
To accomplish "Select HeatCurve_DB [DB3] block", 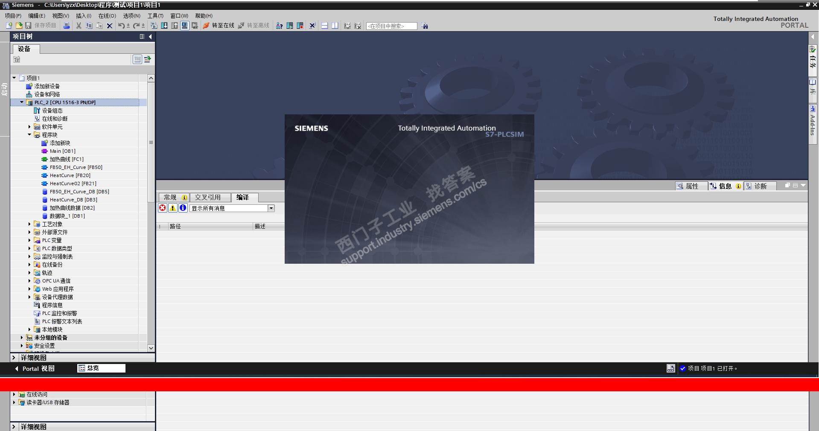I will (73, 200).
